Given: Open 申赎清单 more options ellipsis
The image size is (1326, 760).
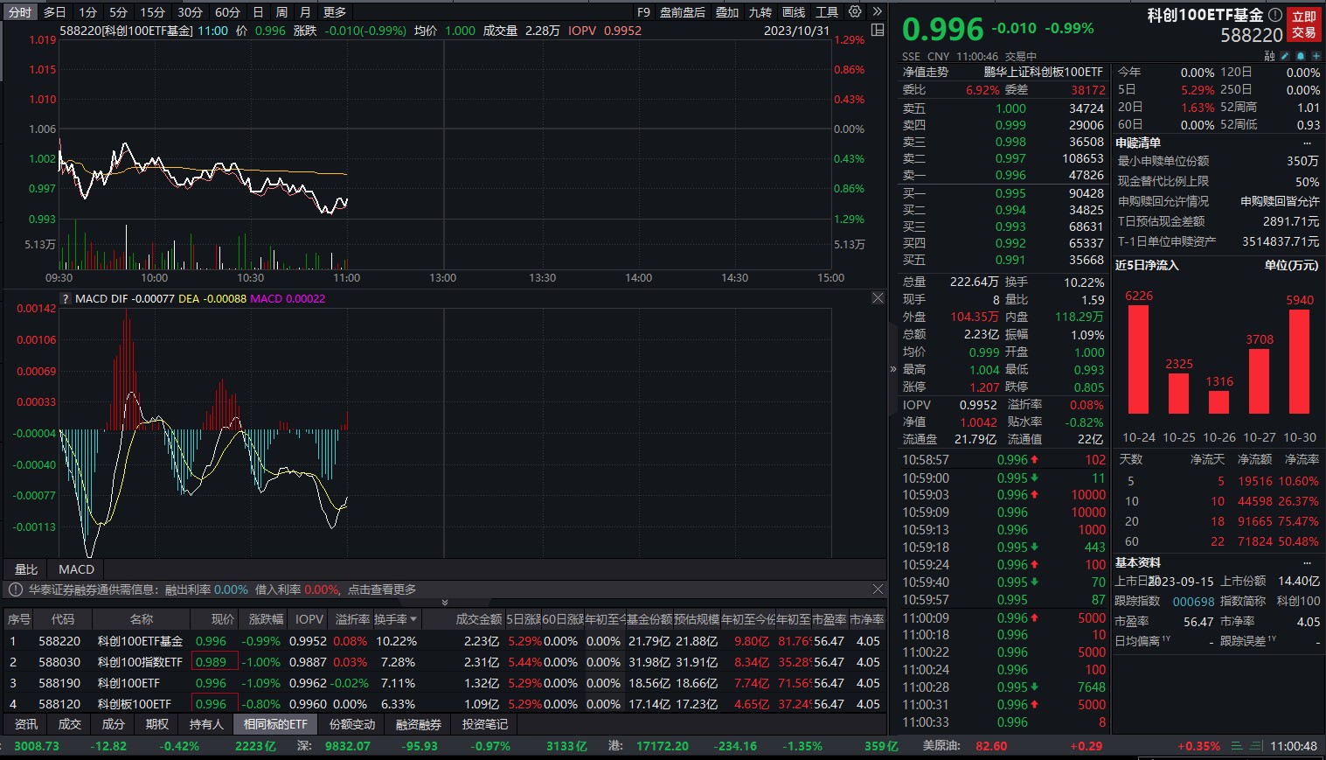Looking at the screenshot, I should coord(1308,143).
